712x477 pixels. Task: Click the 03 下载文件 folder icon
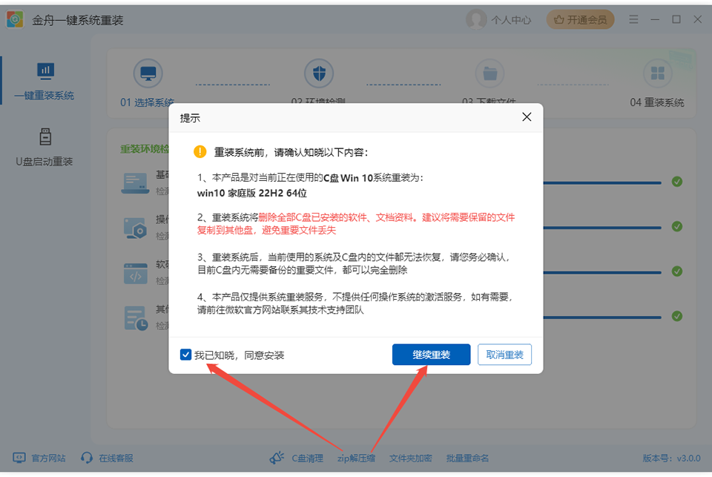pyautogui.click(x=489, y=73)
